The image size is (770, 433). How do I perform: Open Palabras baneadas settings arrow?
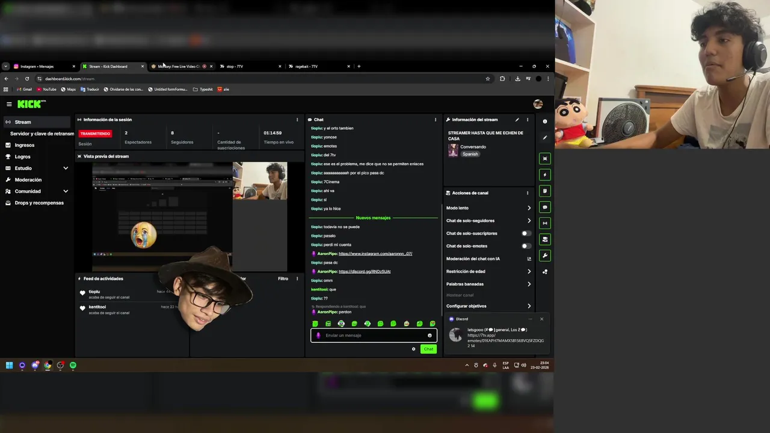529,284
